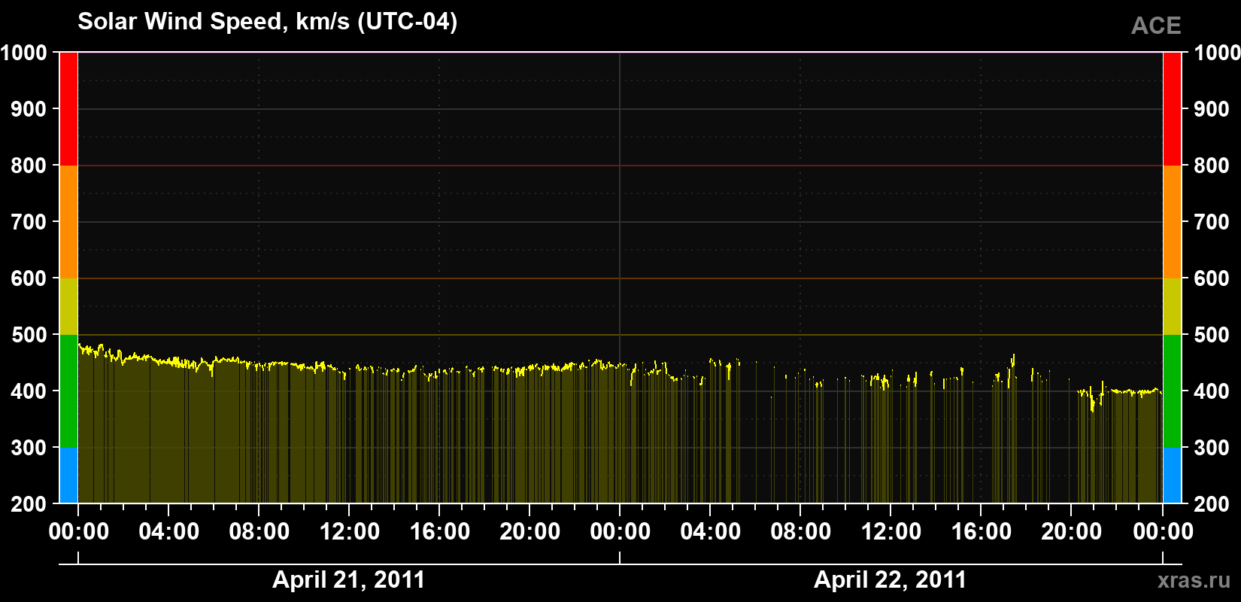The image size is (1241, 602).
Task: Click the blue band on the left scale
Action: [x=68, y=476]
